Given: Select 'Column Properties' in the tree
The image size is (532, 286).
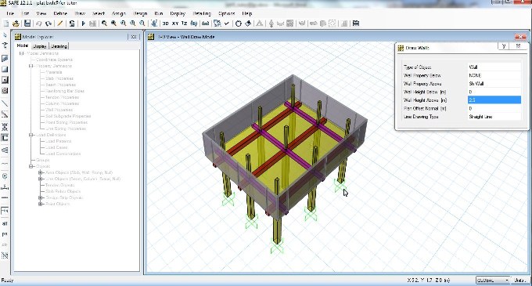Looking at the screenshot, I should [x=62, y=103].
